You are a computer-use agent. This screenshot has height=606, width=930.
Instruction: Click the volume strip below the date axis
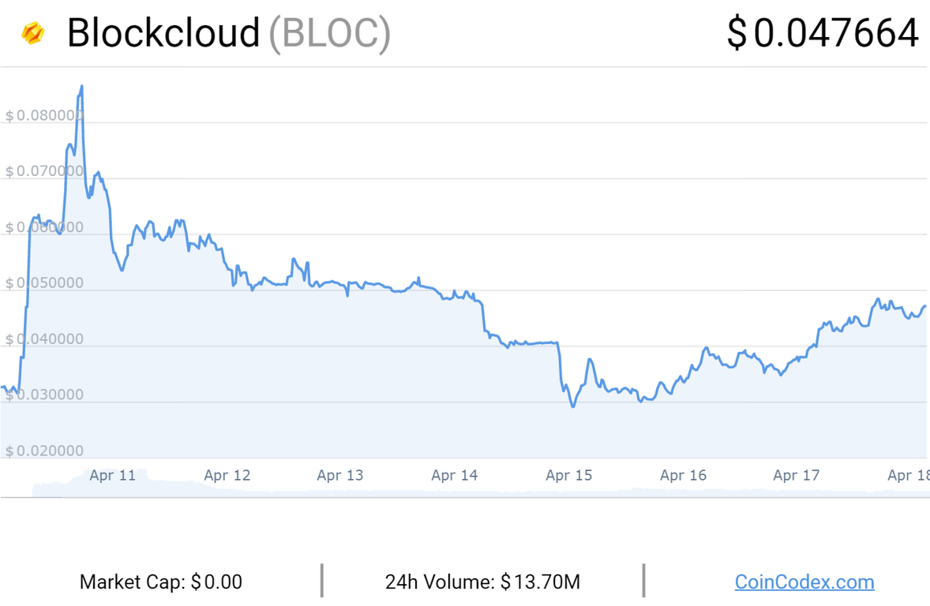[x=474, y=492]
